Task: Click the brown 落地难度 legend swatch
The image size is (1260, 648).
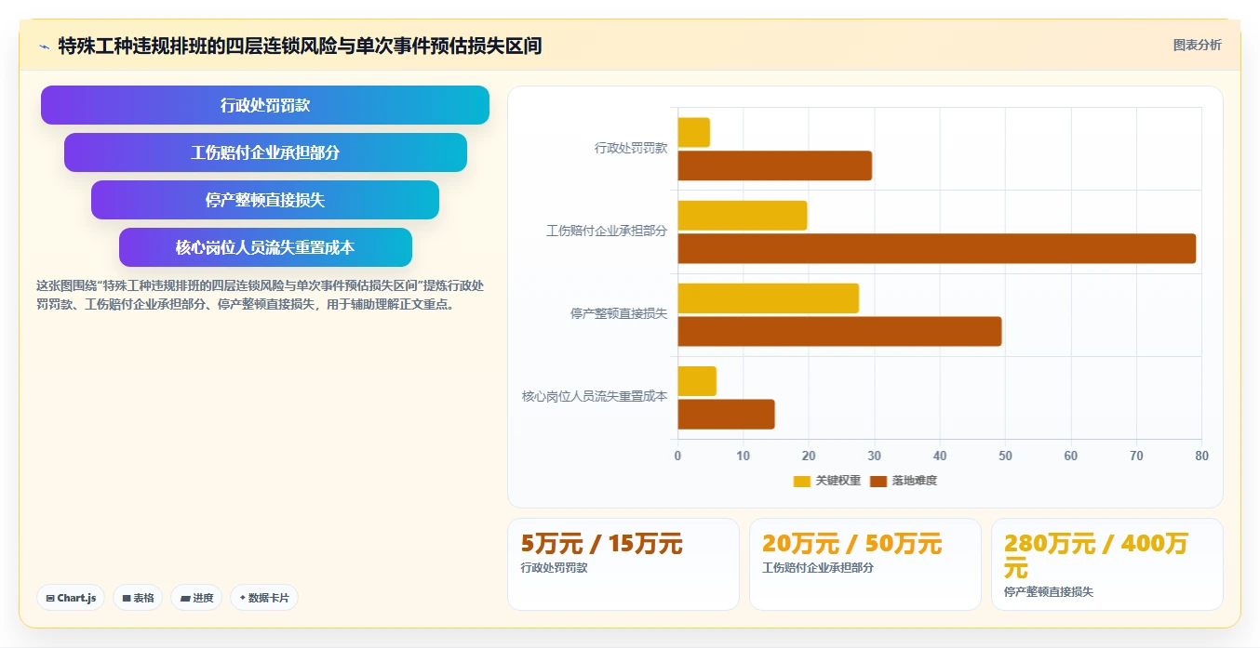Action: pyautogui.click(x=878, y=481)
